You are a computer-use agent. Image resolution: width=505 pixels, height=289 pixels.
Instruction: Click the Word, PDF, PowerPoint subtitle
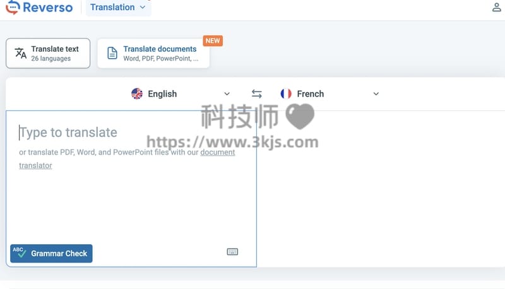pos(161,58)
